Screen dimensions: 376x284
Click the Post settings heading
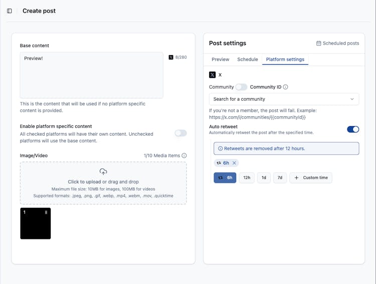pyautogui.click(x=228, y=43)
